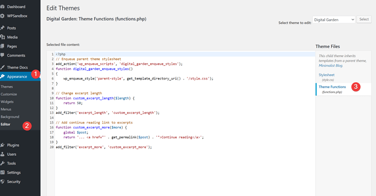Click the Theme Docs pencil icon
376x196 pixels.
[x=2, y=68]
